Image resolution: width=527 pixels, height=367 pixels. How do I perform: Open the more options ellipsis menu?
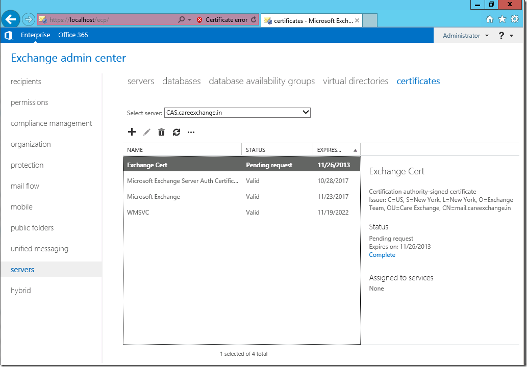[x=191, y=133]
